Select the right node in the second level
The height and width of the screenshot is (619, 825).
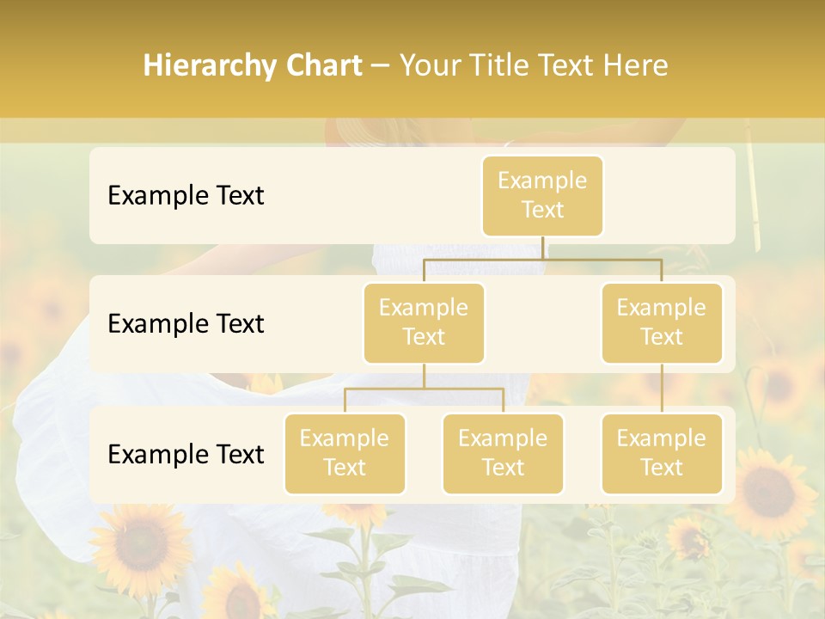pos(662,322)
